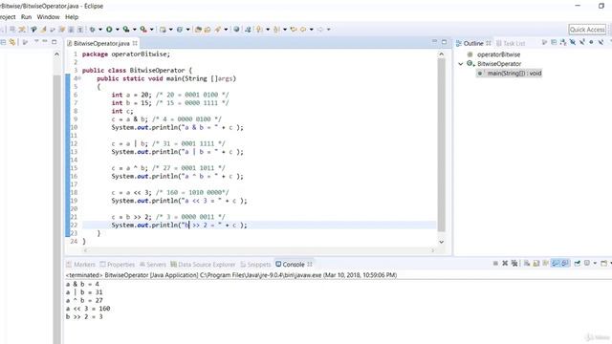Toggle Hide Local Types in Outline toolbar
Image resolution: width=612 pixels, height=344 pixels.
coord(601,42)
